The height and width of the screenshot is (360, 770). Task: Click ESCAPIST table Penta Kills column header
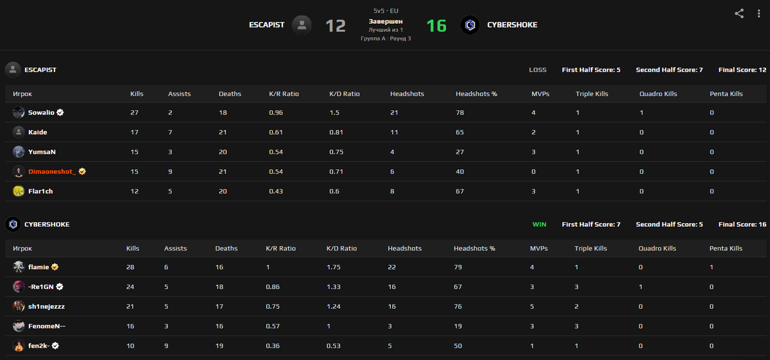tap(726, 94)
